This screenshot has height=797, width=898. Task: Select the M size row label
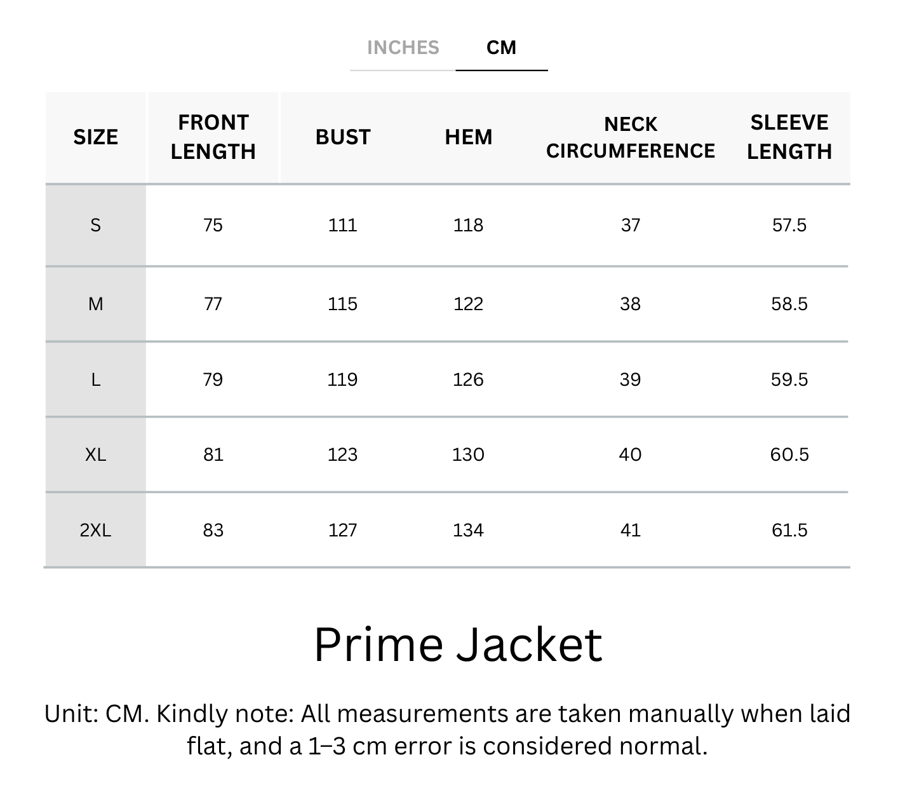pyautogui.click(x=96, y=304)
